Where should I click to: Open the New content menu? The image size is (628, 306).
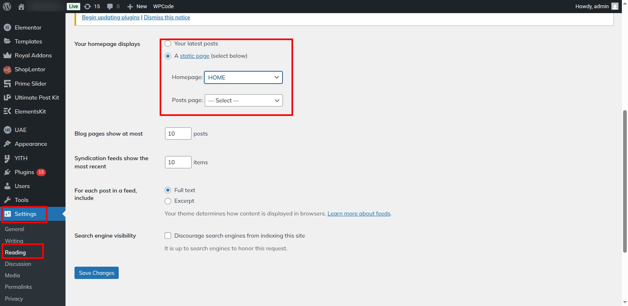pyautogui.click(x=137, y=7)
